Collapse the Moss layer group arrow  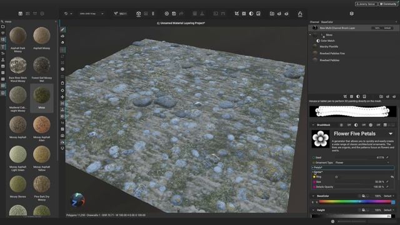point(310,35)
